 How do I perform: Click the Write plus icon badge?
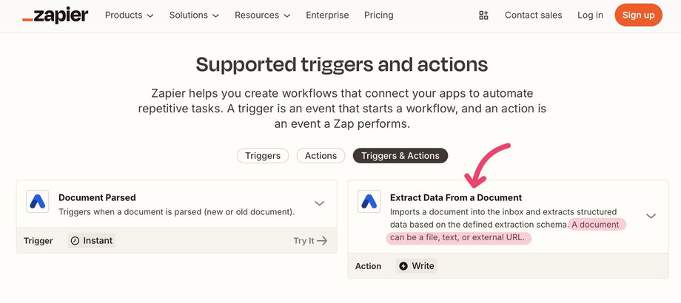(403, 265)
